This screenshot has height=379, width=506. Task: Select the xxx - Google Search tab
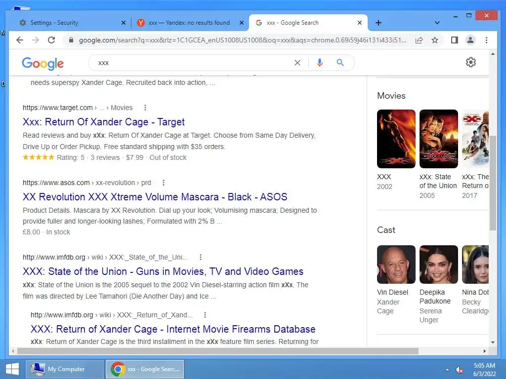coord(308,23)
